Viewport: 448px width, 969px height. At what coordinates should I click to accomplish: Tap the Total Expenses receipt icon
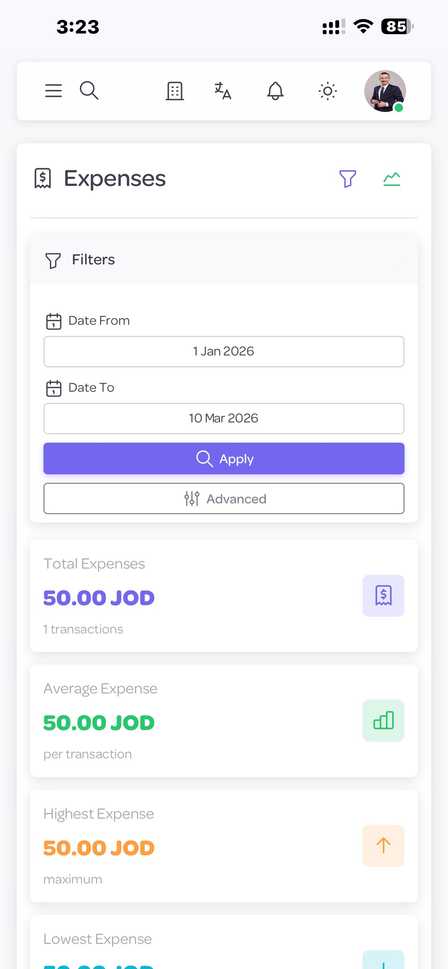(x=383, y=595)
